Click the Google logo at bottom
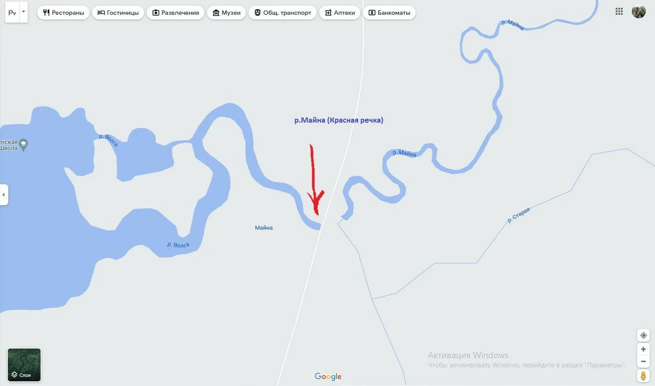This screenshot has width=655, height=386. point(328,377)
